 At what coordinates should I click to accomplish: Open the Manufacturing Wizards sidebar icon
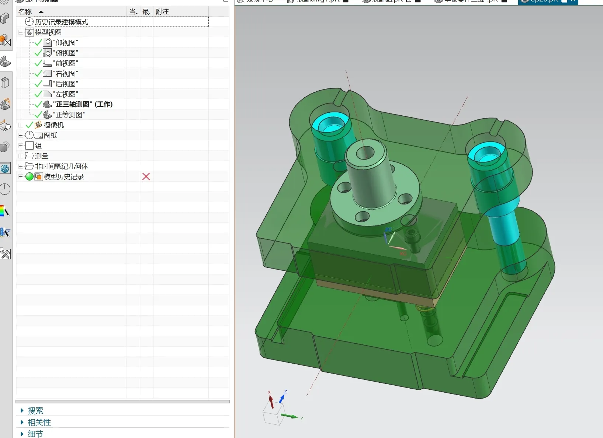pyautogui.click(x=5, y=232)
